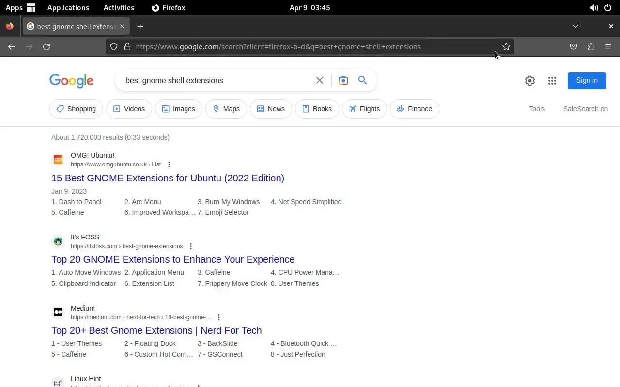Filter results by Images
This screenshot has height=387, width=620.
[x=178, y=109]
